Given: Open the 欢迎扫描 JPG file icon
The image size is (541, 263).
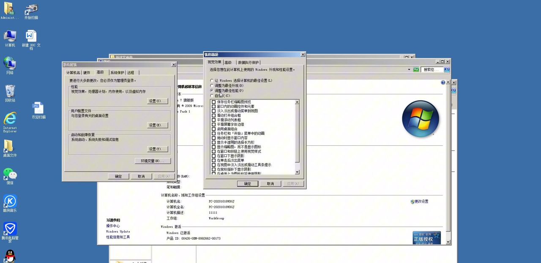Looking at the screenshot, I should point(38,110).
